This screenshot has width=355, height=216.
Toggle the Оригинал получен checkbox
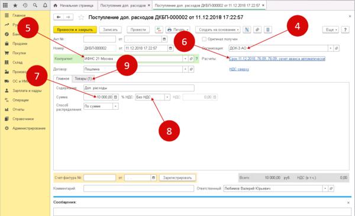tap(204, 39)
